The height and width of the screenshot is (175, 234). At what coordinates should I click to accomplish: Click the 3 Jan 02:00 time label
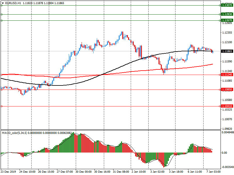click(157, 171)
